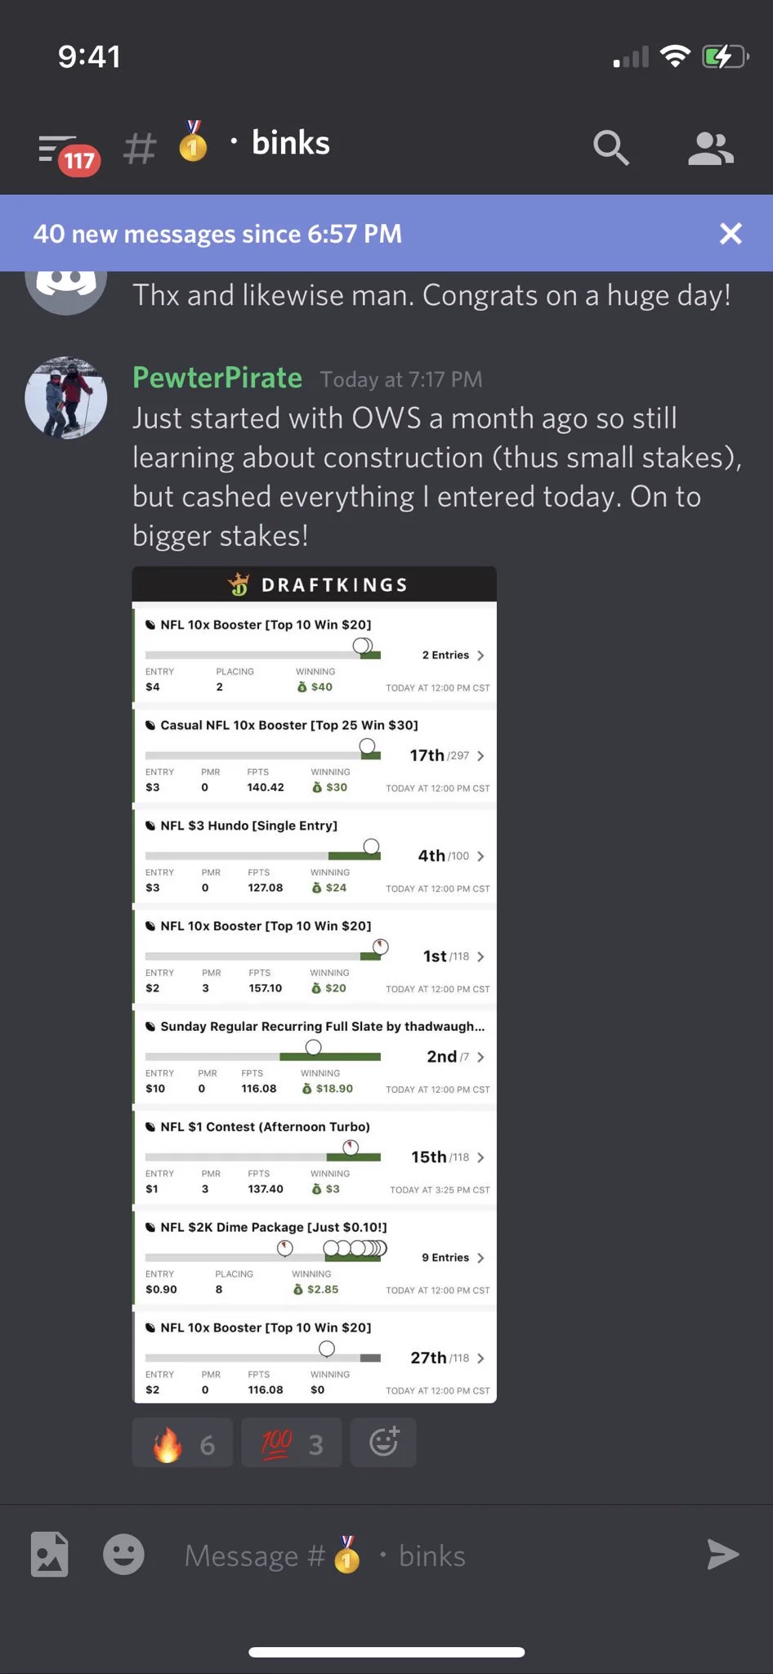Open the image attachment picker

tap(50, 1555)
